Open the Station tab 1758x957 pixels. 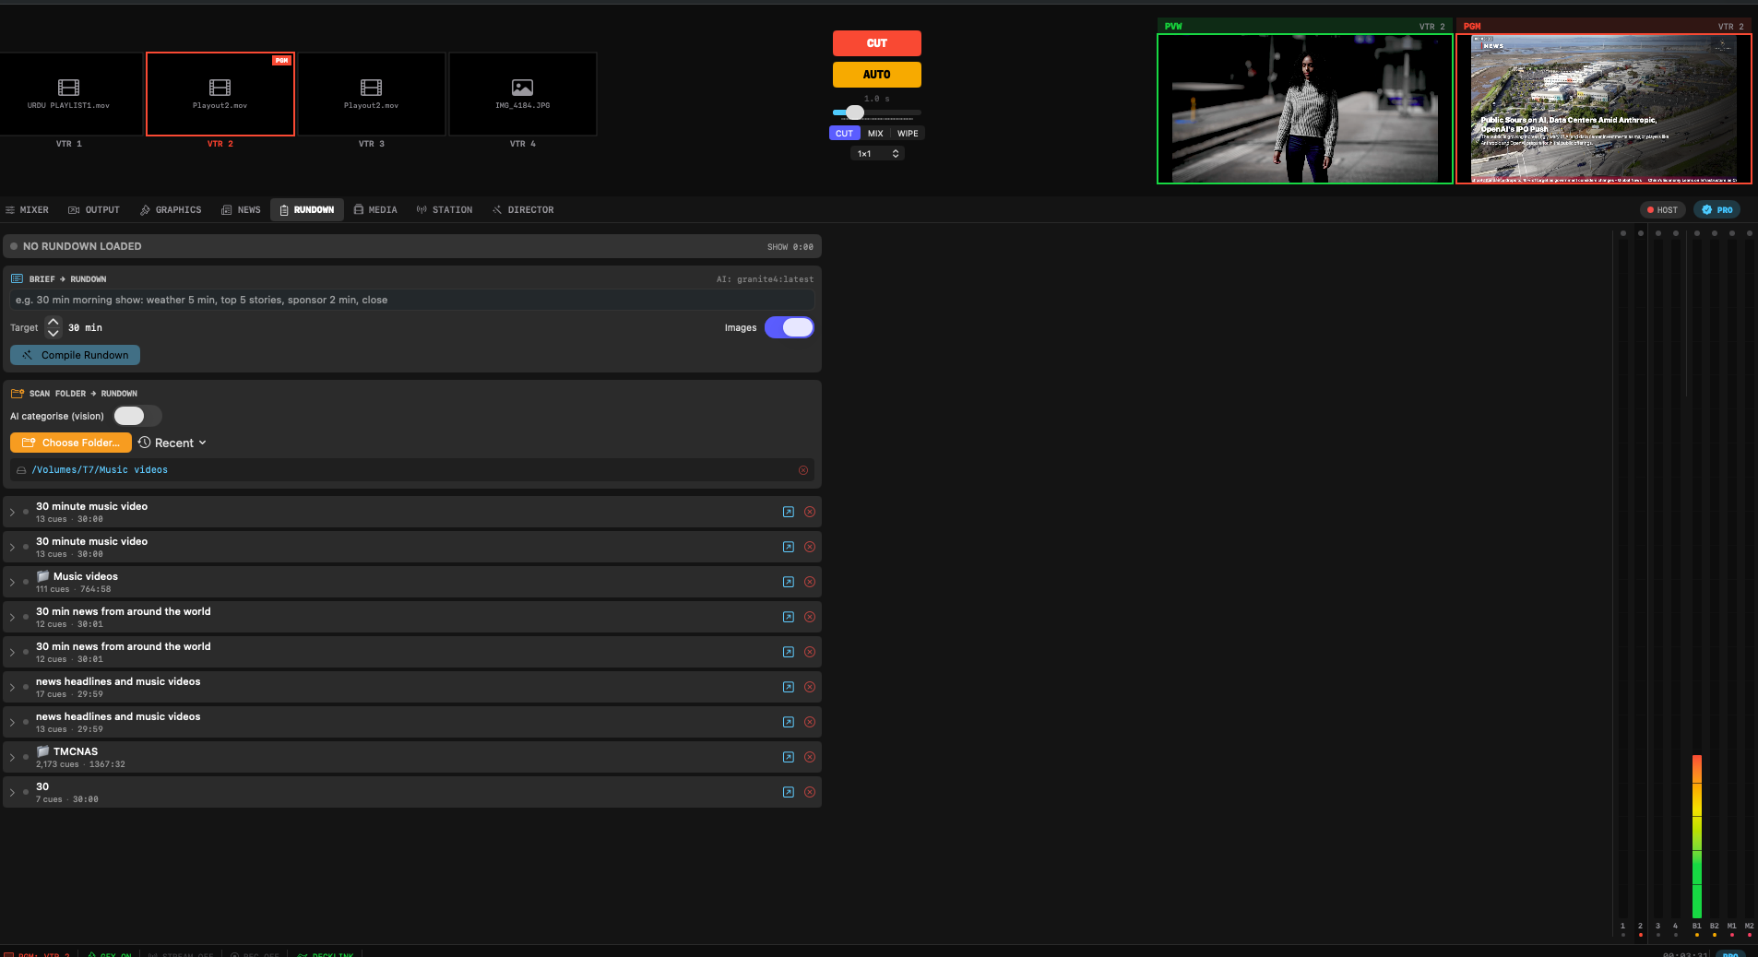click(445, 210)
